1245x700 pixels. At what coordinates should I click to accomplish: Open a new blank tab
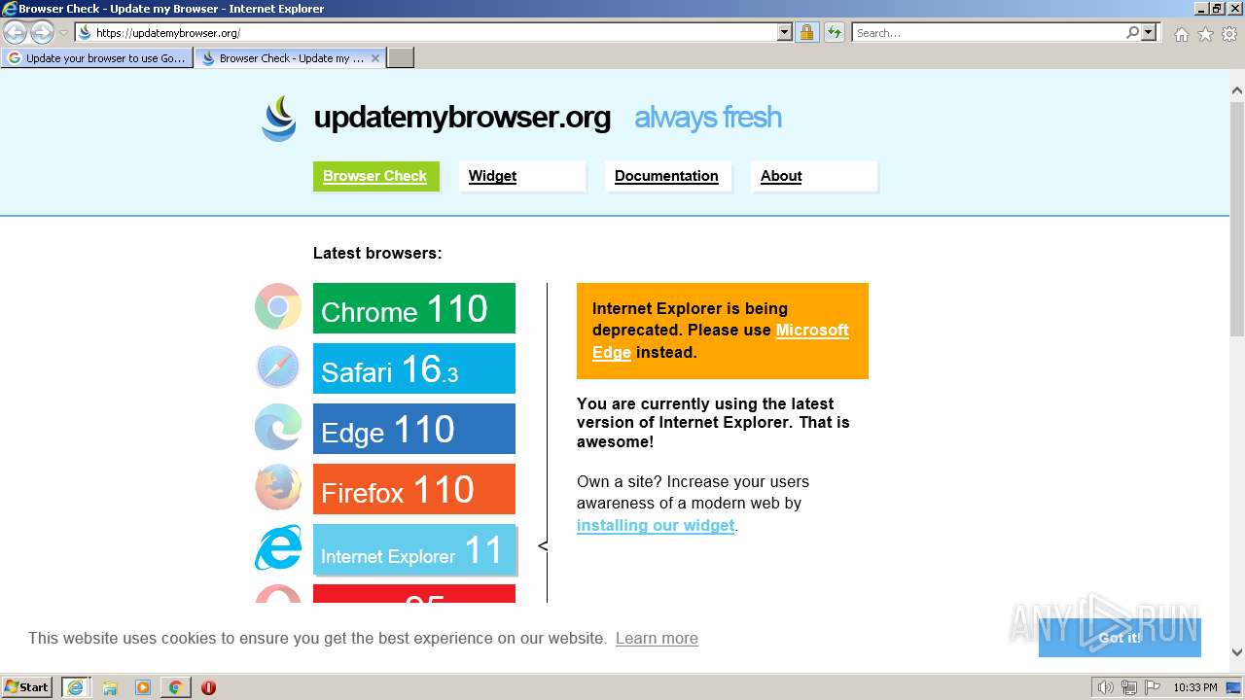point(401,58)
